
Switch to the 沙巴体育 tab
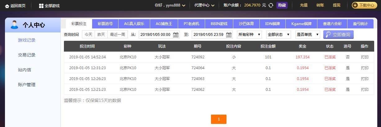[246, 24]
